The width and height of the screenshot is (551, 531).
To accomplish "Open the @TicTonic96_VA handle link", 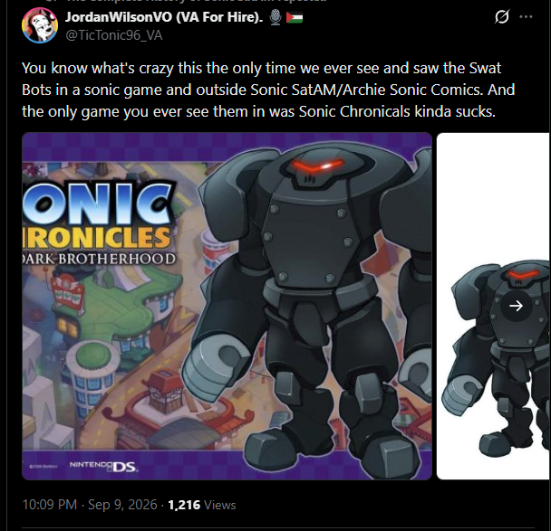I will [x=114, y=35].
